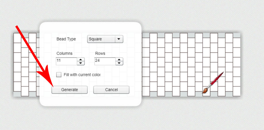Screen dimensions: 264x130
Task: Decrease Columns with the down arrow
Action: (x=81, y=63)
